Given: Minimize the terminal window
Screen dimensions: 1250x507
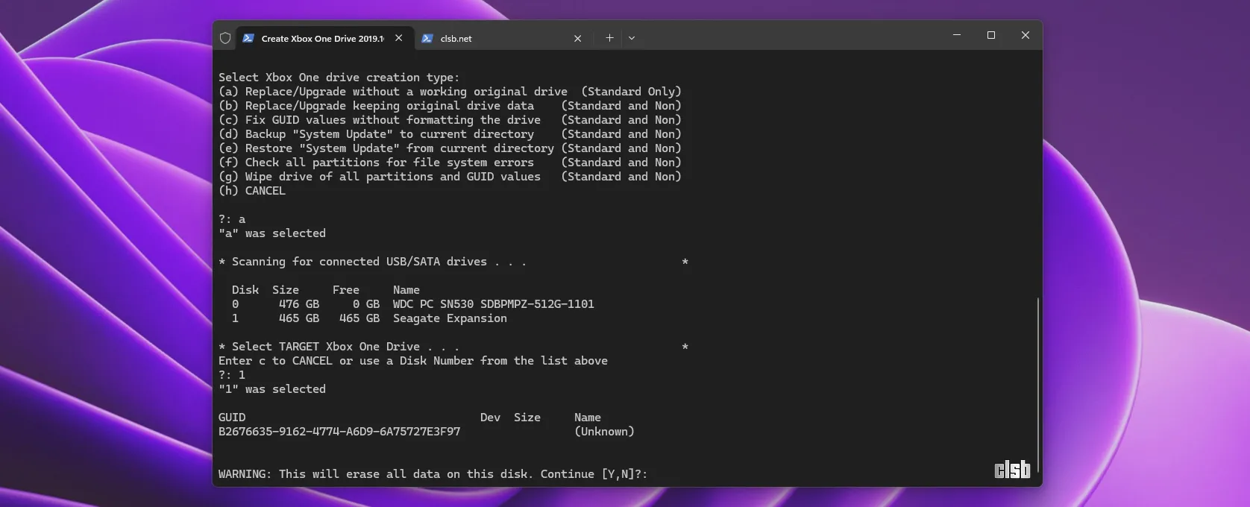Looking at the screenshot, I should 957,35.
